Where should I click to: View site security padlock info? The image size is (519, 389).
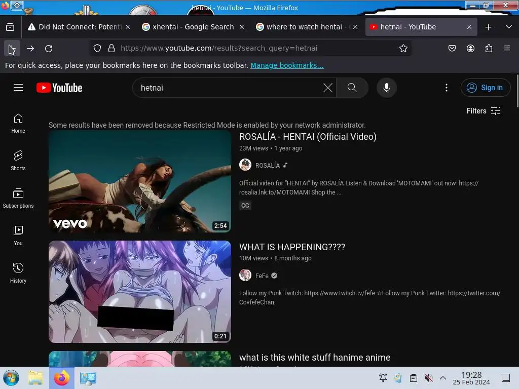pos(112,48)
